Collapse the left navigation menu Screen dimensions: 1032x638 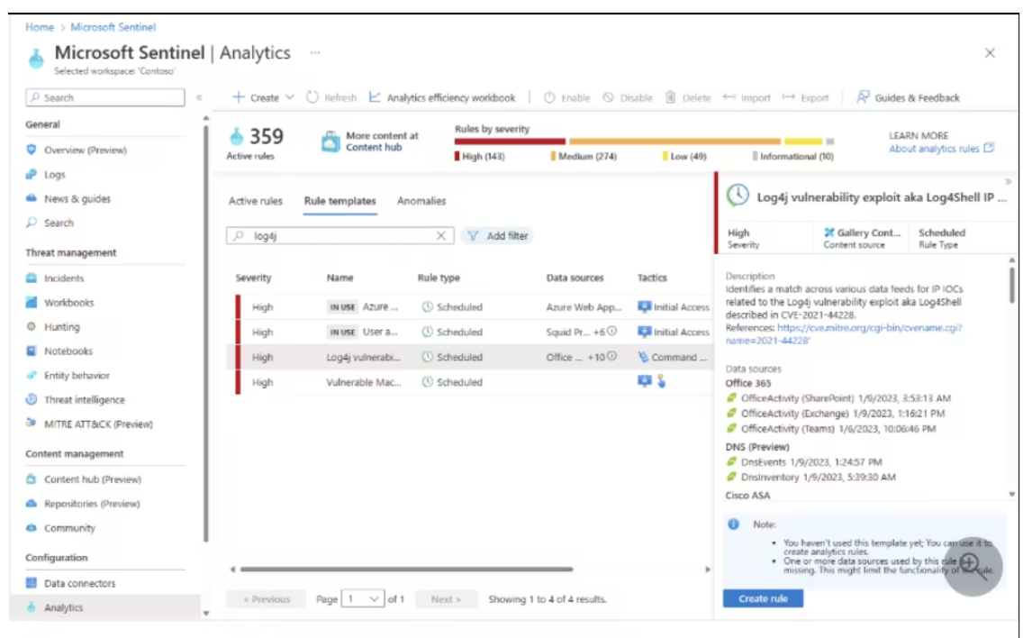coord(199,97)
